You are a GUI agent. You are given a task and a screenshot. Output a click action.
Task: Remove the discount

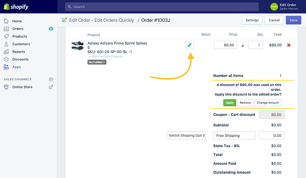click(x=245, y=103)
